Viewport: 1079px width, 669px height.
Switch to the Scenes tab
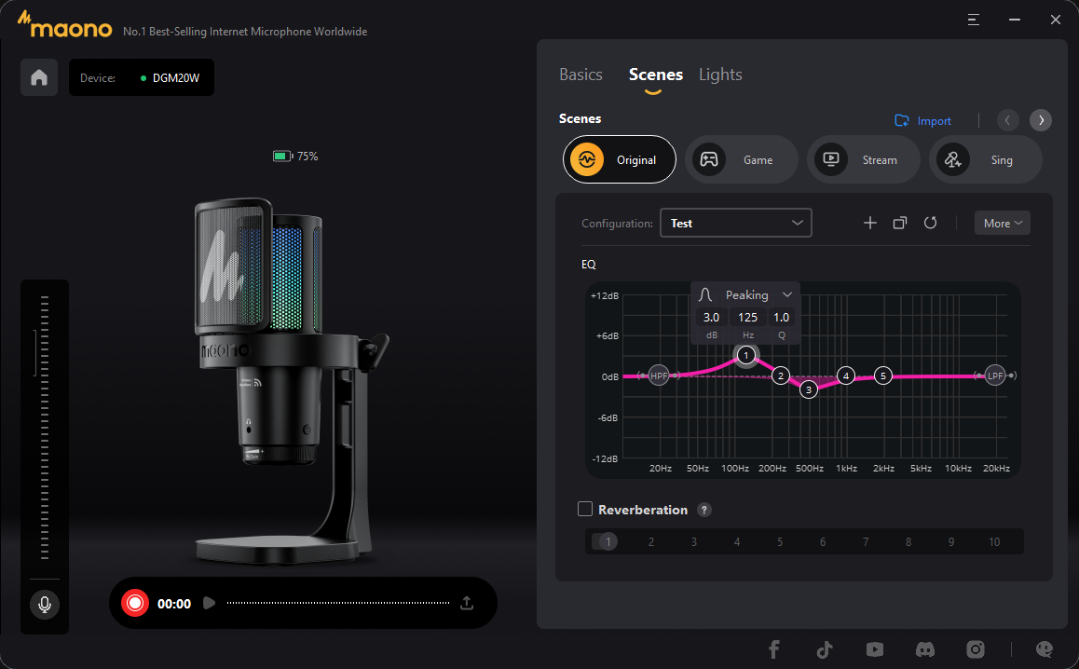(x=656, y=75)
